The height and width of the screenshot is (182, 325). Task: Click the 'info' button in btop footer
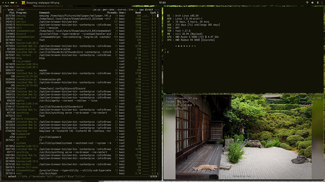24,176
